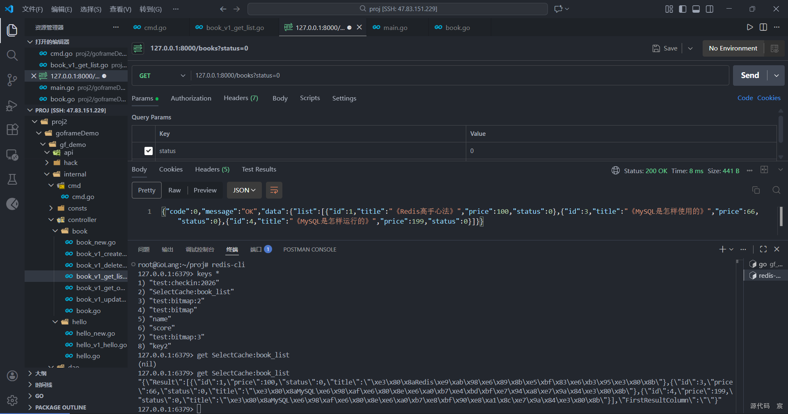The image size is (788, 414).
Task: Click the request URL input field
Action: click(460, 75)
